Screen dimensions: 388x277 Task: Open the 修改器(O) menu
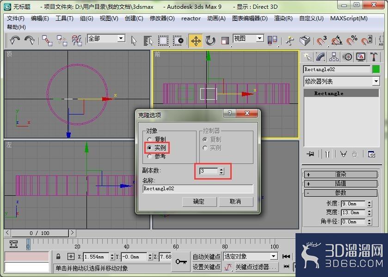pyautogui.click(x=162, y=18)
